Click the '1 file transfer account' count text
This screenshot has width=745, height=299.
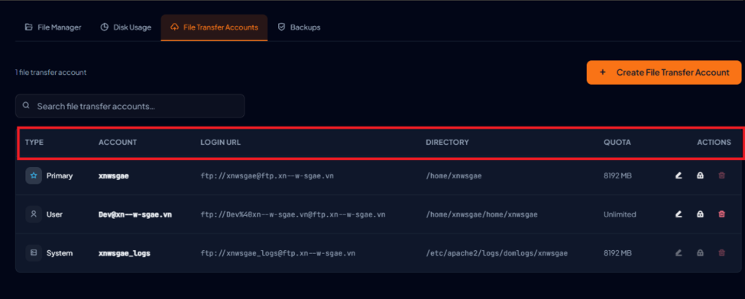[51, 72]
